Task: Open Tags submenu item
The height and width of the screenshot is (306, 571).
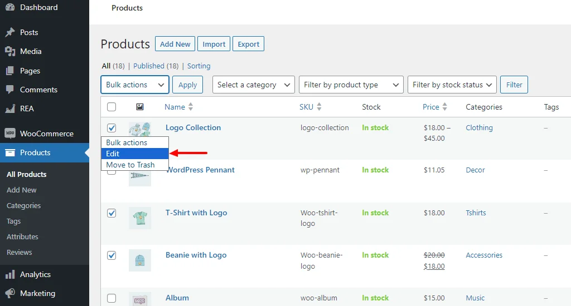Action: [x=13, y=221]
